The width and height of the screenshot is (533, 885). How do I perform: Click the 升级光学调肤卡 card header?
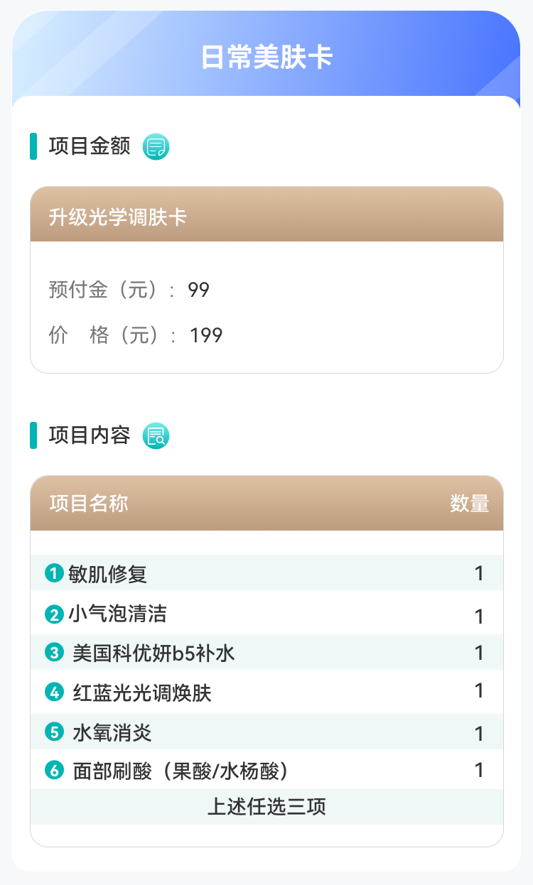point(118,217)
